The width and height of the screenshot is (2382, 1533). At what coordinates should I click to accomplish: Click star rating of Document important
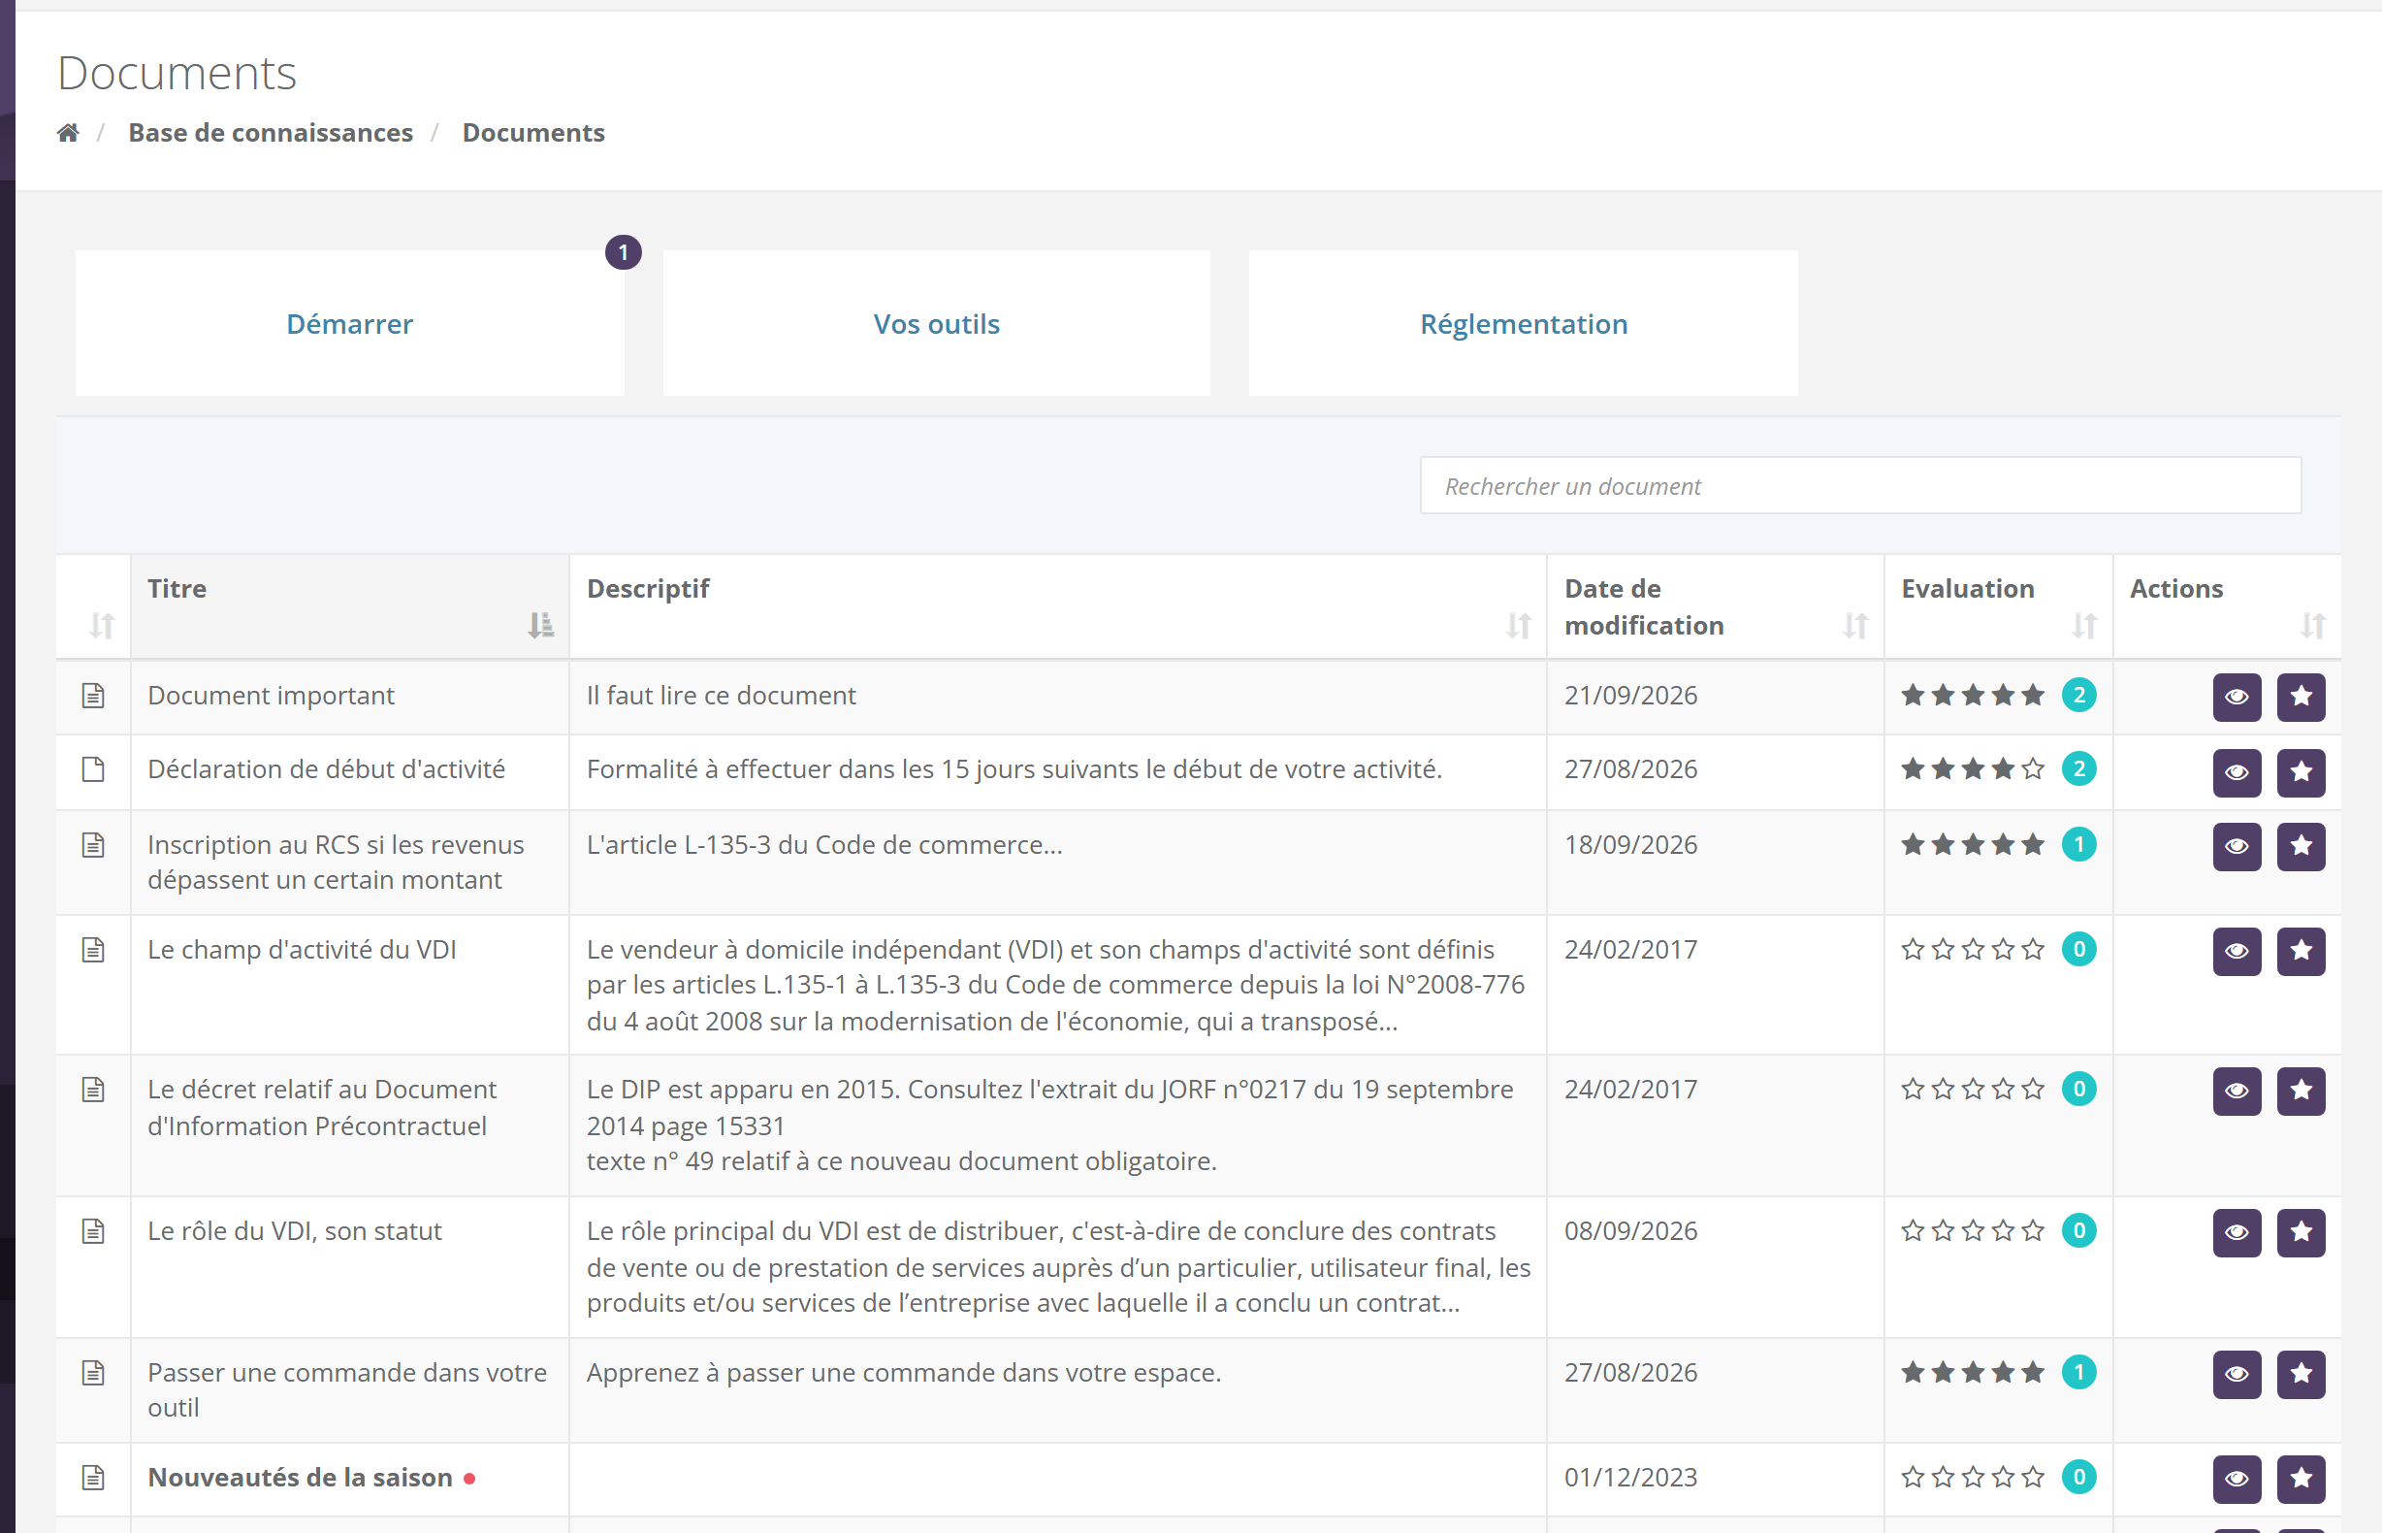click(x=1972, y=695)
